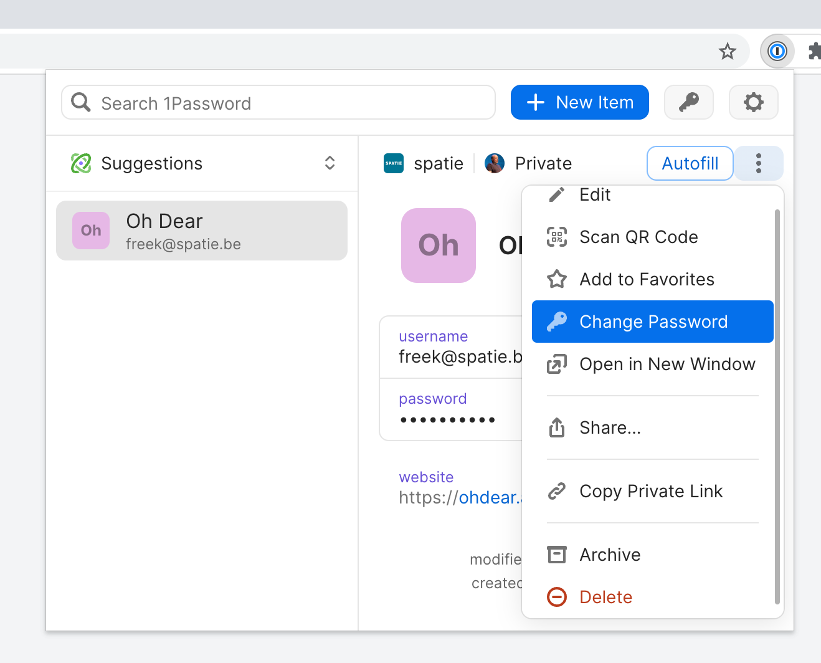Autofill the Oh Dear login
821x663 pixels.
click(x=690, y=163)
